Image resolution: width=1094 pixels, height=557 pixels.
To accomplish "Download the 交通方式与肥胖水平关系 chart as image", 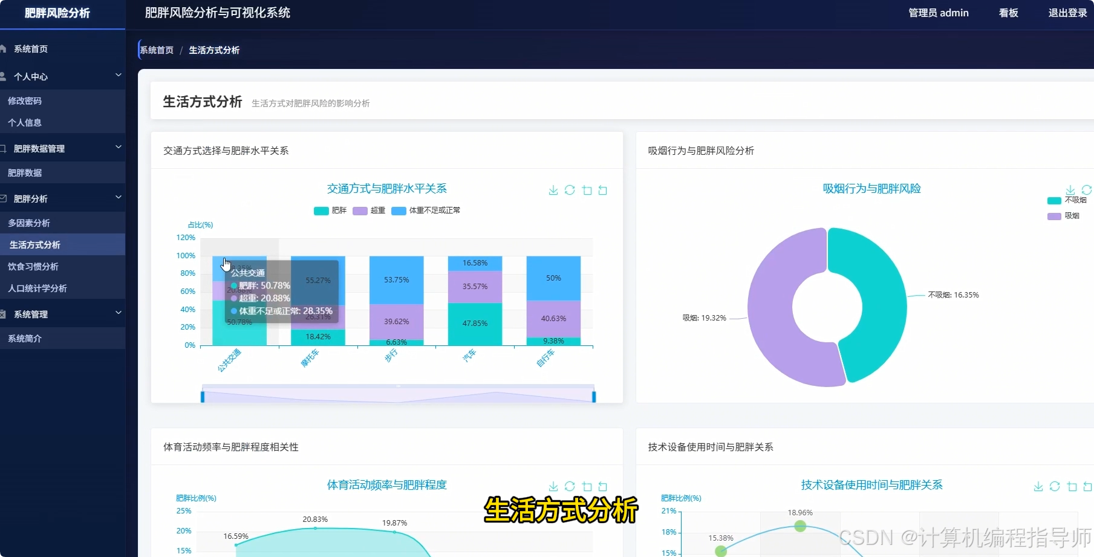I will point(553,190).
